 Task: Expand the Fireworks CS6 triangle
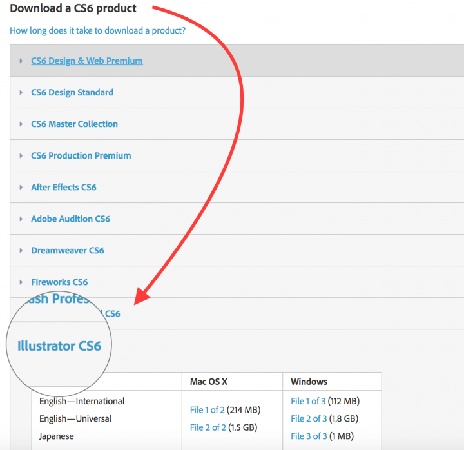coord(21,282)
